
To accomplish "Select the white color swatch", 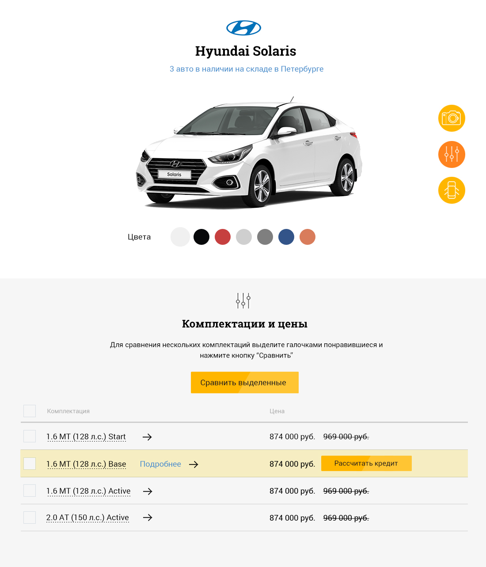I will pos(180,237).
